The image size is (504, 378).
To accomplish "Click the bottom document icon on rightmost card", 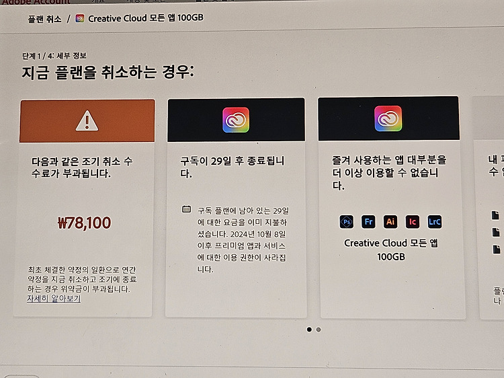I will pyautogui.click(x=497, y=249).
